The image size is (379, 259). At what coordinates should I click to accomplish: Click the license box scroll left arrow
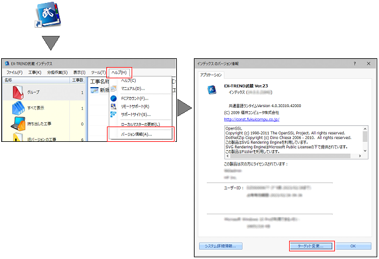pyautogui.click(x=227, y=156)
